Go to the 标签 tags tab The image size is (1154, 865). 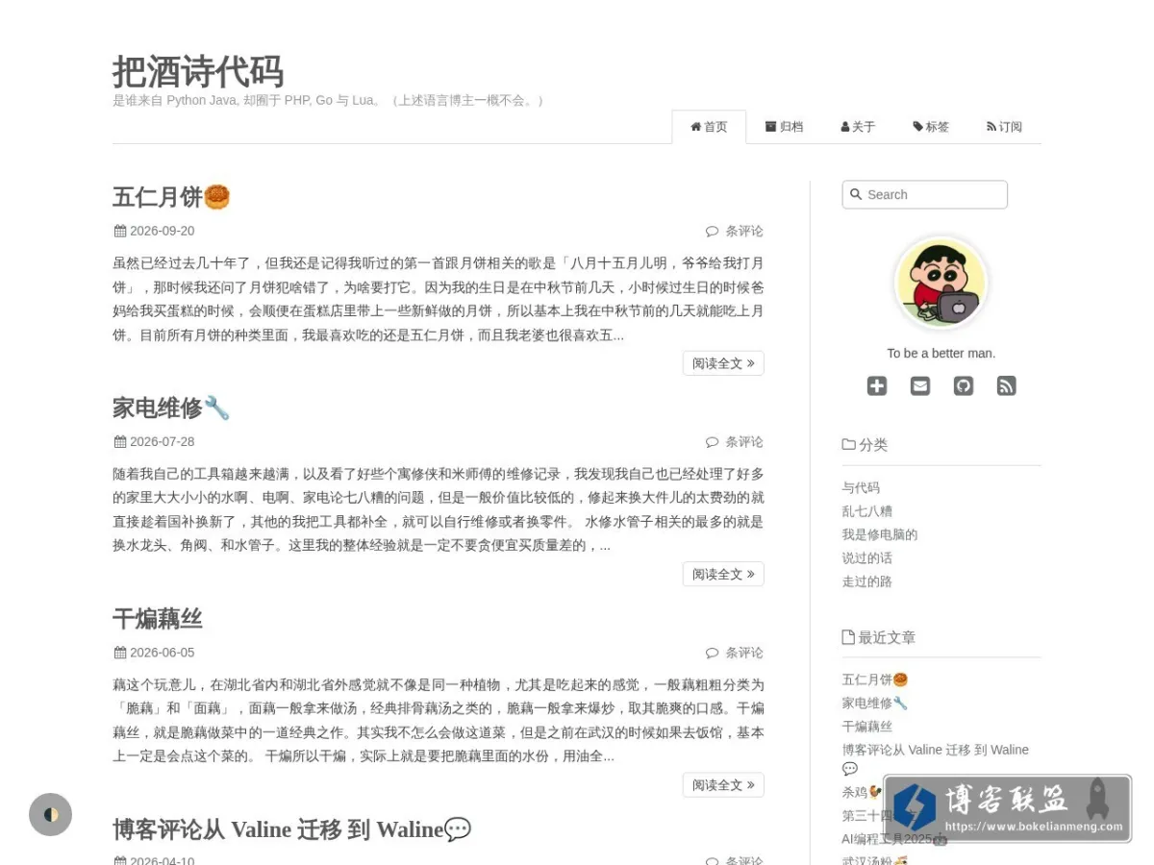click(931, 127)
